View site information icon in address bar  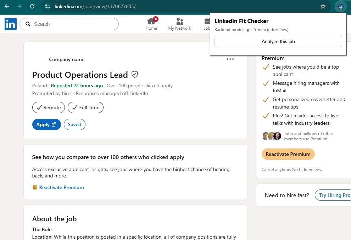tap(48, 6)
